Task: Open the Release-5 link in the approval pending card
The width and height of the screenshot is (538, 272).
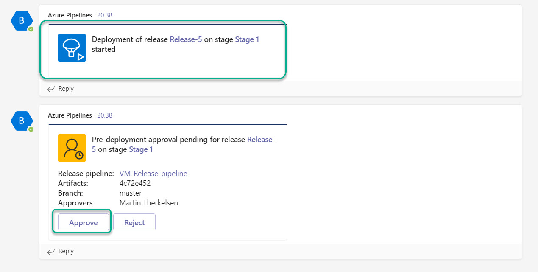Action: pyautogui.click(x=261, y=139)
